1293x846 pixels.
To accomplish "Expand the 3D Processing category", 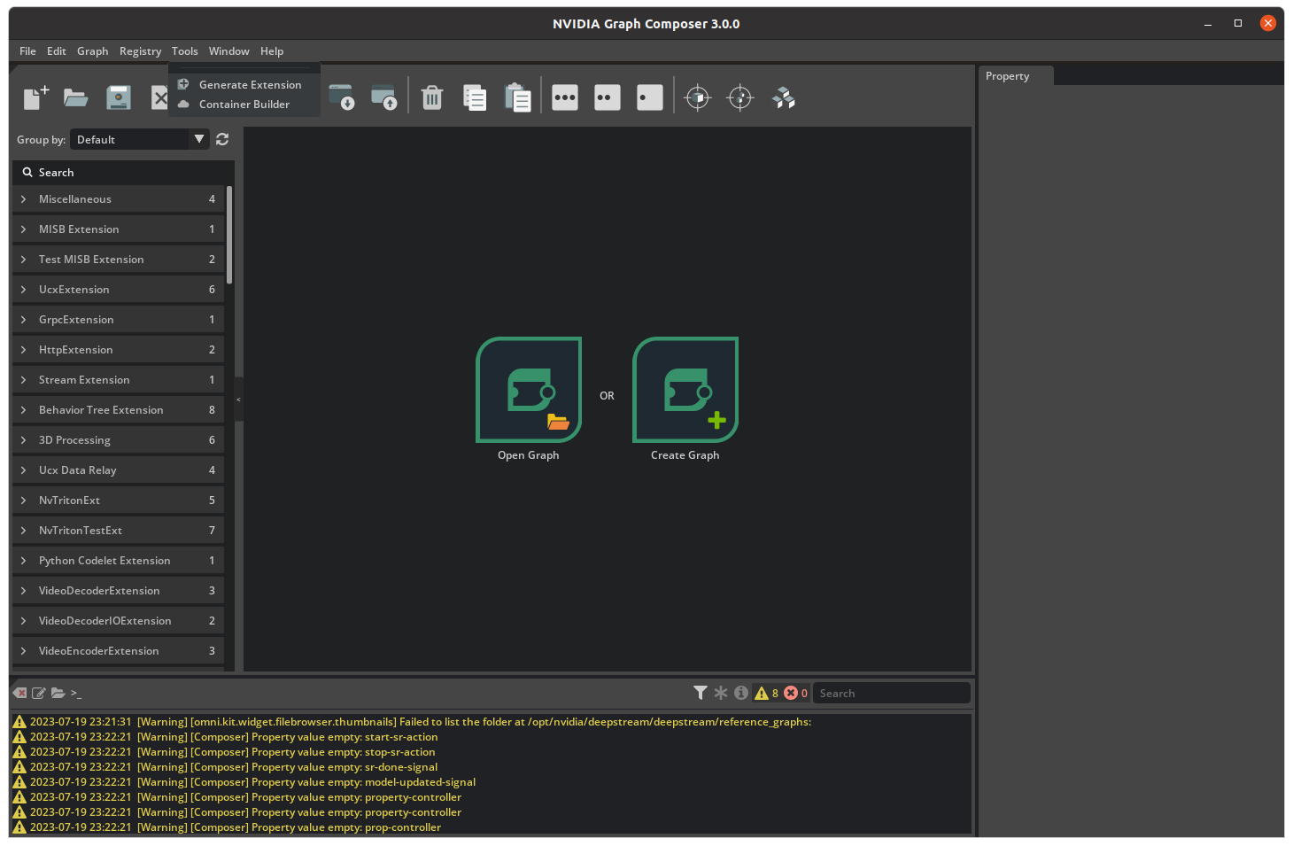I will pos(119,440).
